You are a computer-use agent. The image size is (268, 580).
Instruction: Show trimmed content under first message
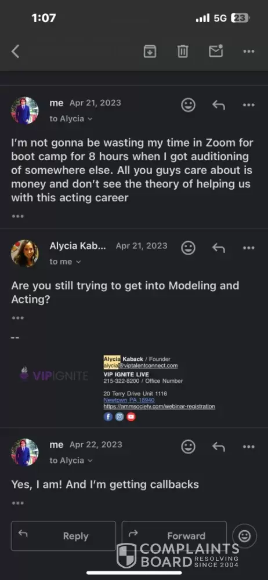[x=17, y=216]
